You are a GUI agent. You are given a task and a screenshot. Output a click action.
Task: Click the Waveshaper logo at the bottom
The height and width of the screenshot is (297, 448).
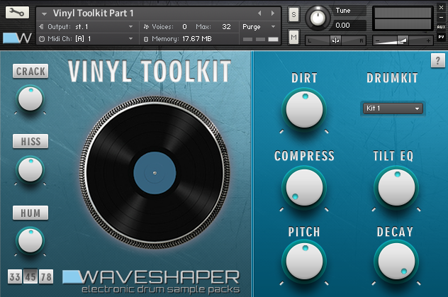(151, 281)
